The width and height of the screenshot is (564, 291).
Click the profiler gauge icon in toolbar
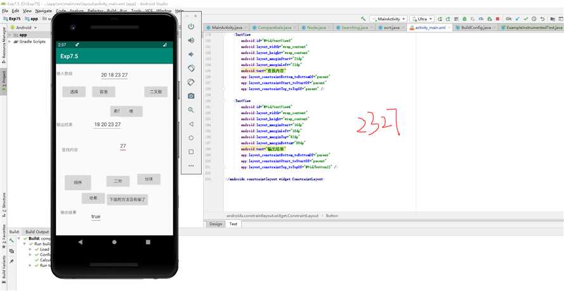pos(481,18)
